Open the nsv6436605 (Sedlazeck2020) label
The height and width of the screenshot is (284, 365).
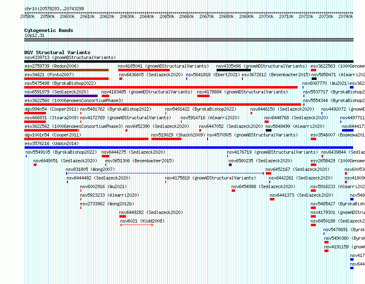pos(151,75)
